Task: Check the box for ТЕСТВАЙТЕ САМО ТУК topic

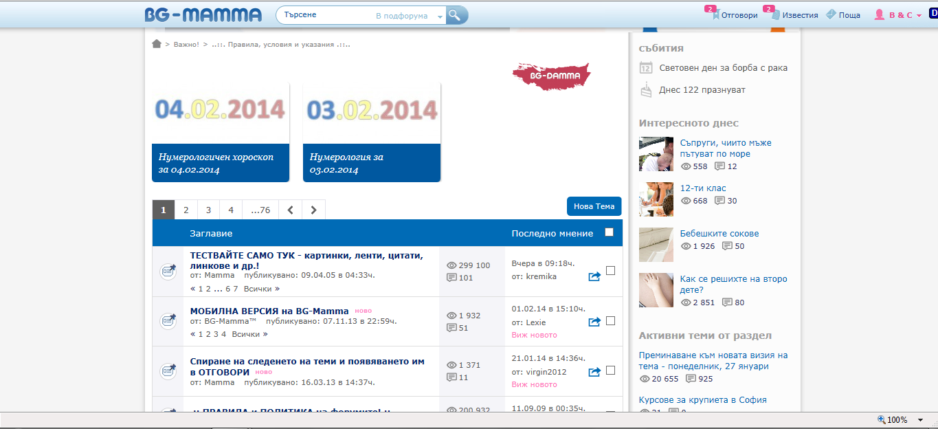Action: [610, 271]
